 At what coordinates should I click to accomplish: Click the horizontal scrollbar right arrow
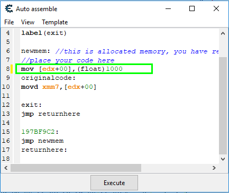coord(214,168)
